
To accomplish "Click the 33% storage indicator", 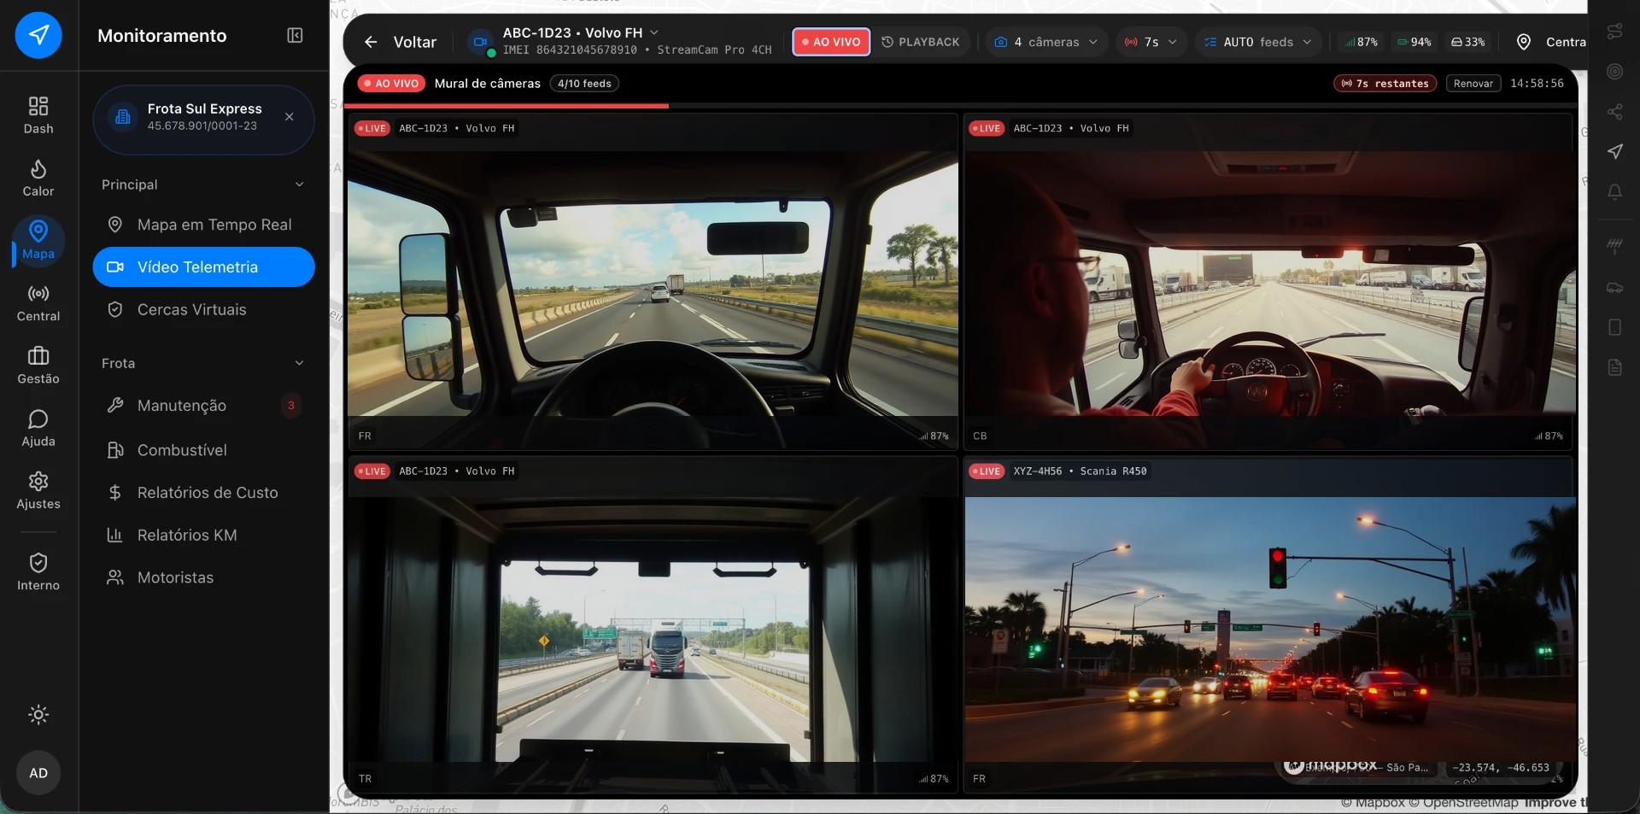I will click(1468, 42).
